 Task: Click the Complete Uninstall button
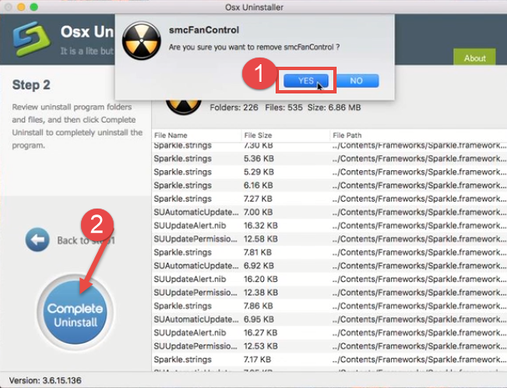75,312
